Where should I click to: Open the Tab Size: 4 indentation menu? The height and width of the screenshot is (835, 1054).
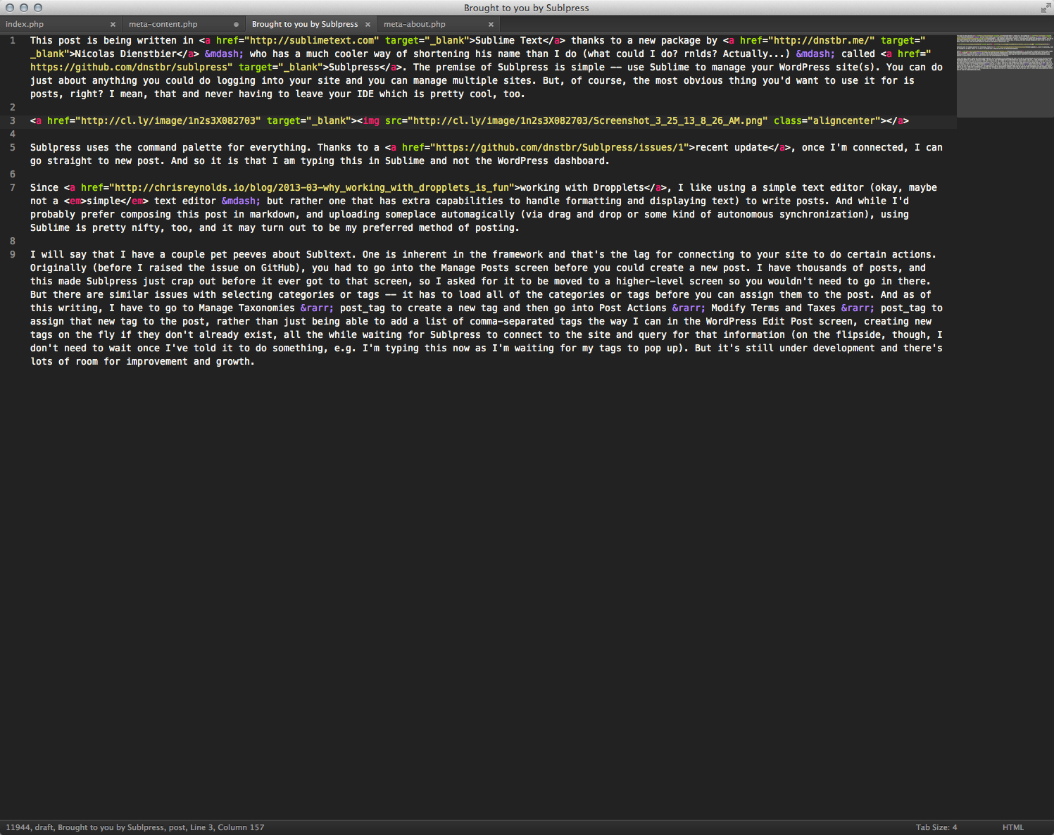pyautogui.click(x=936, y=827)
